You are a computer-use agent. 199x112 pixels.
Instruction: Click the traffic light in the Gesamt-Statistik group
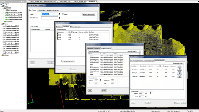150,93
